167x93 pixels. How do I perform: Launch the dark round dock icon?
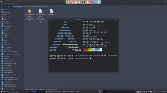[83, 2]
